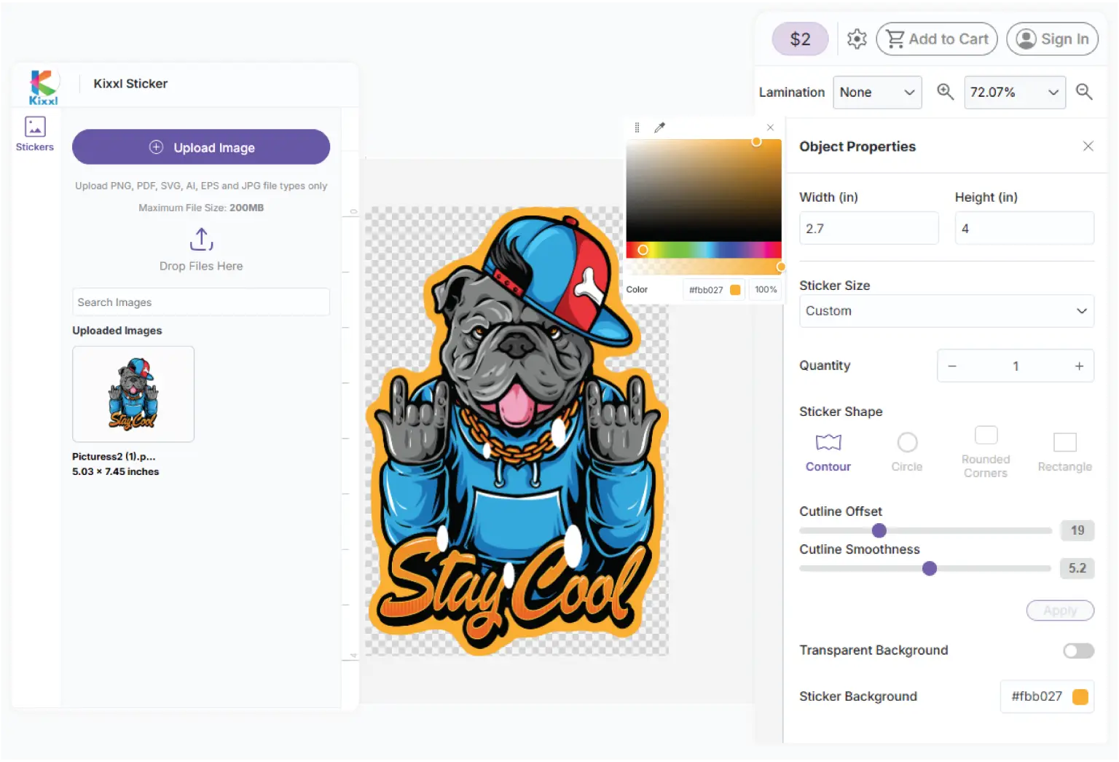Expand the Sticker Size Custom dropdown
1119x762 pixels.
(x=946, y=311)
